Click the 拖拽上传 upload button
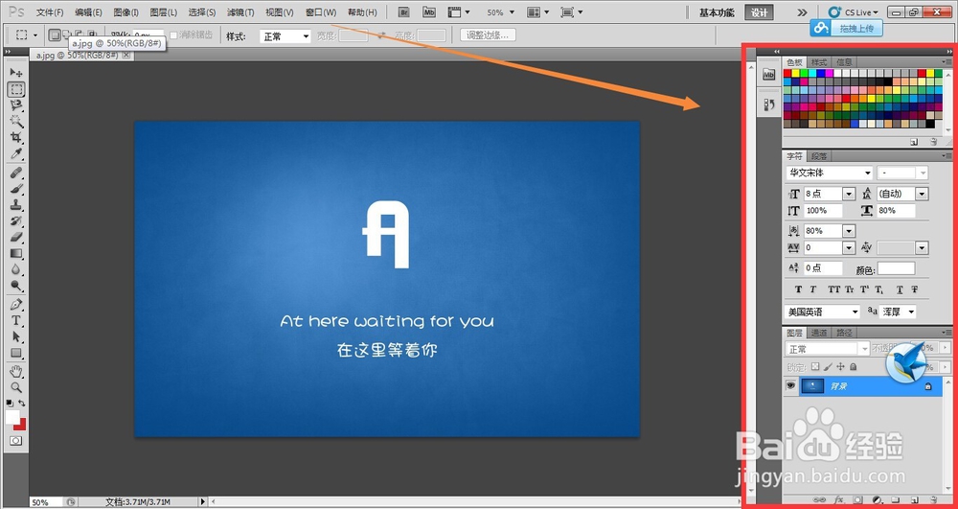Image resolution: width=958 pixels, height=509 pixels. point(846,28)
